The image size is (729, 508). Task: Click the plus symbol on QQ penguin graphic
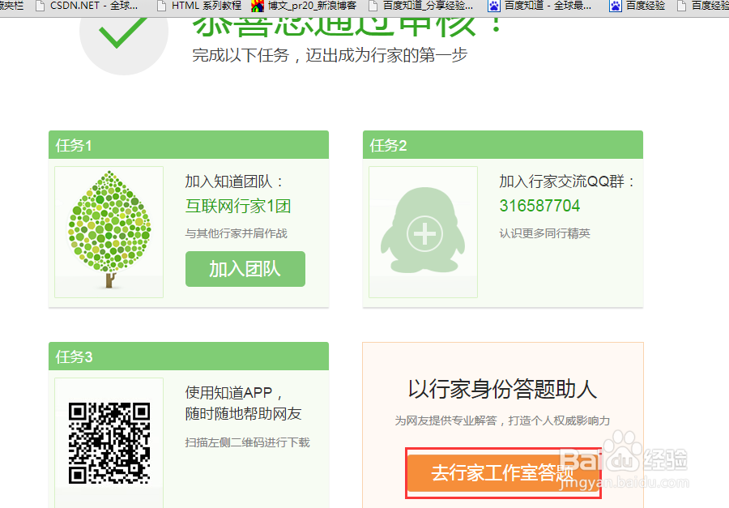click(423, 232)
